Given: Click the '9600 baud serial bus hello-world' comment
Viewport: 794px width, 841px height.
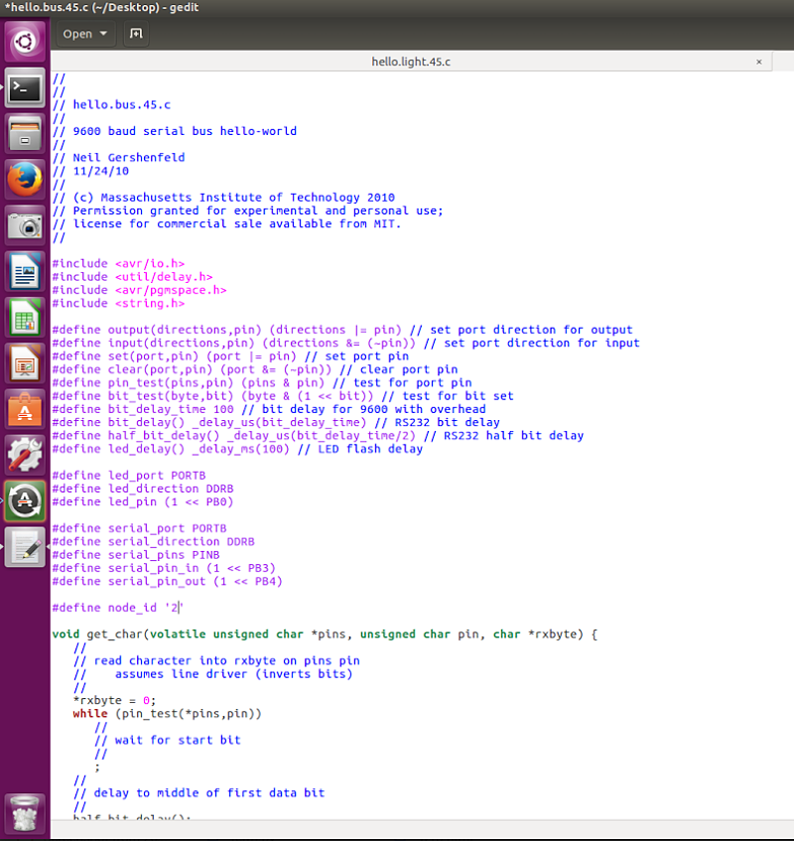Looking at the screenshot, I should tap(175, 131).
